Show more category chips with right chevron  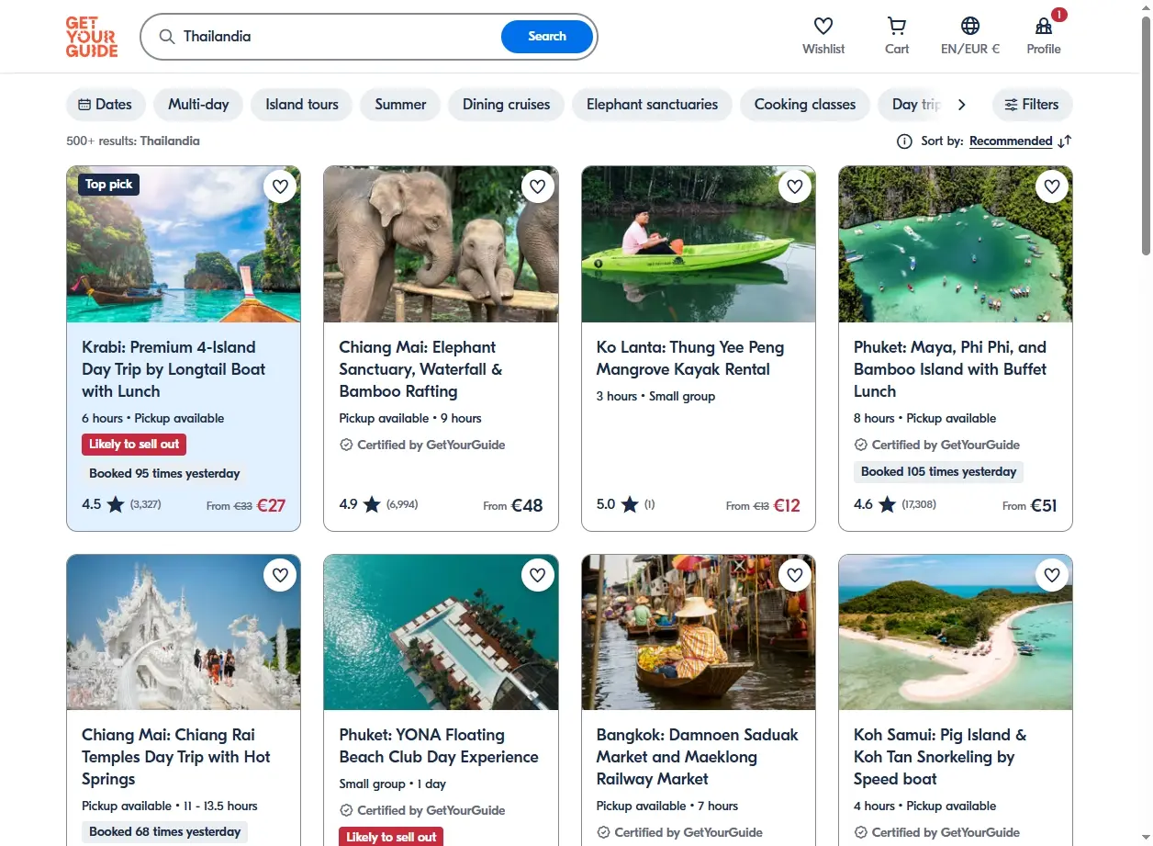pos(962,105)
